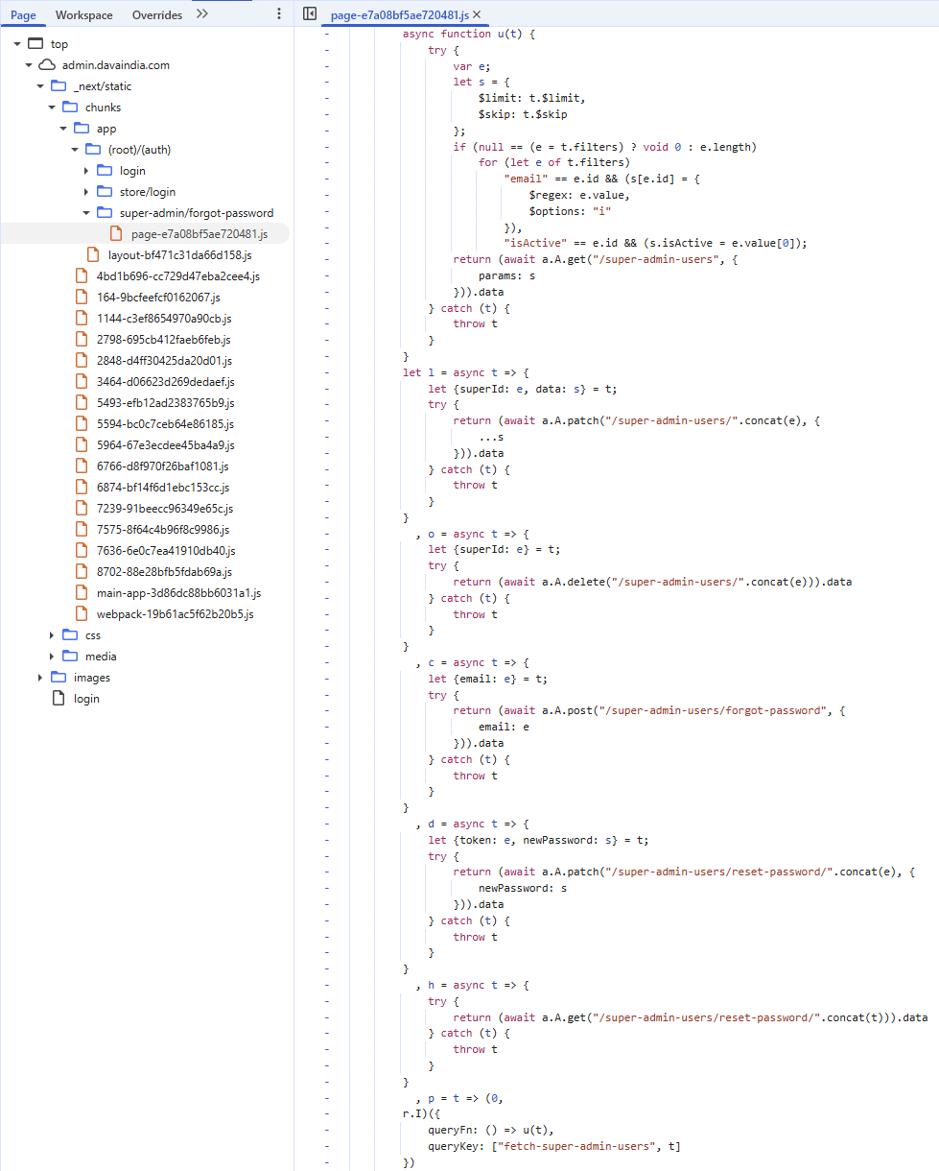Toggle the navigator sidebar icon
939x1171 pixels.
tap(309, 14)
